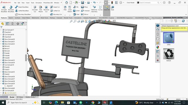Image resolution: width=188 pixels, height=105 pixels.
Task: Open the Tools menu
Action: (33, 3)
